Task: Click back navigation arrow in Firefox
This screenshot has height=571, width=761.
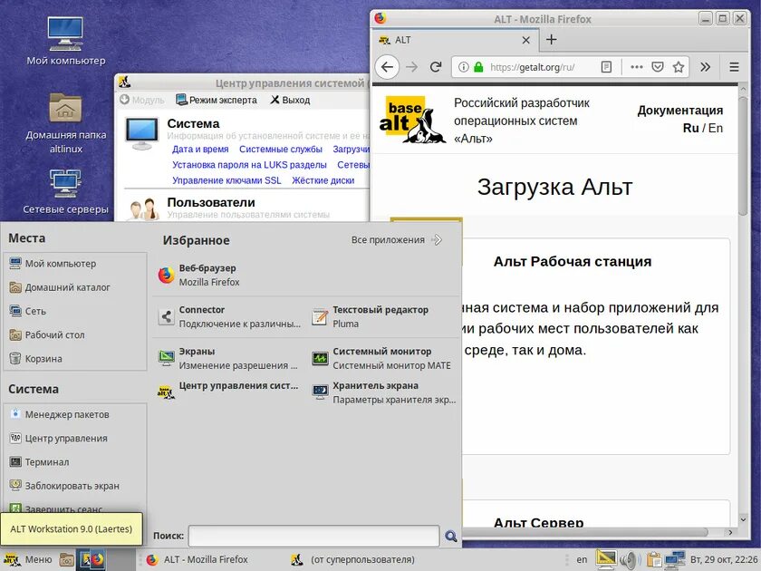Action: point(388,67)
